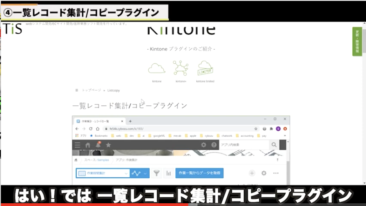Open the filter funnel icon
The image size is (366, 206).
coord(157,173)
